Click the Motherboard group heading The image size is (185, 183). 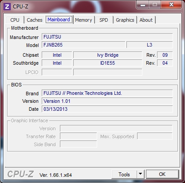coord(25,28)
